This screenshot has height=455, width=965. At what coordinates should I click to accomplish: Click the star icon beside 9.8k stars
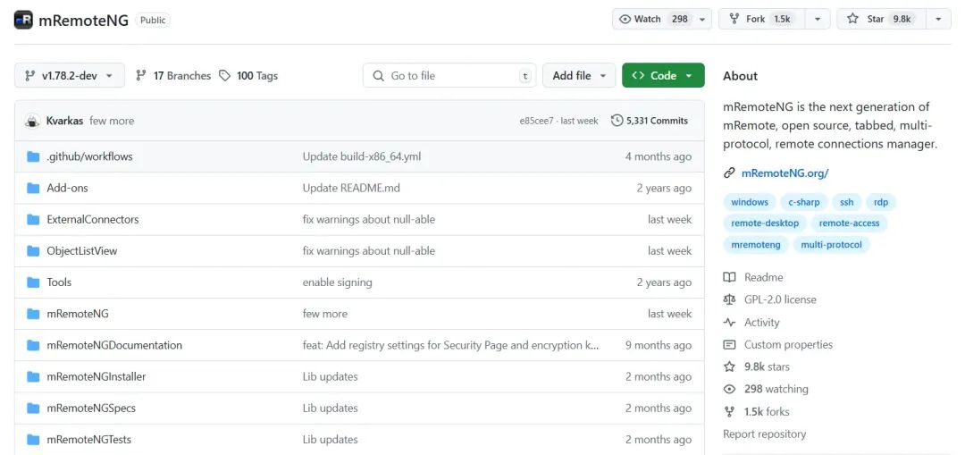pyautogui.click(x=729, y=367)
